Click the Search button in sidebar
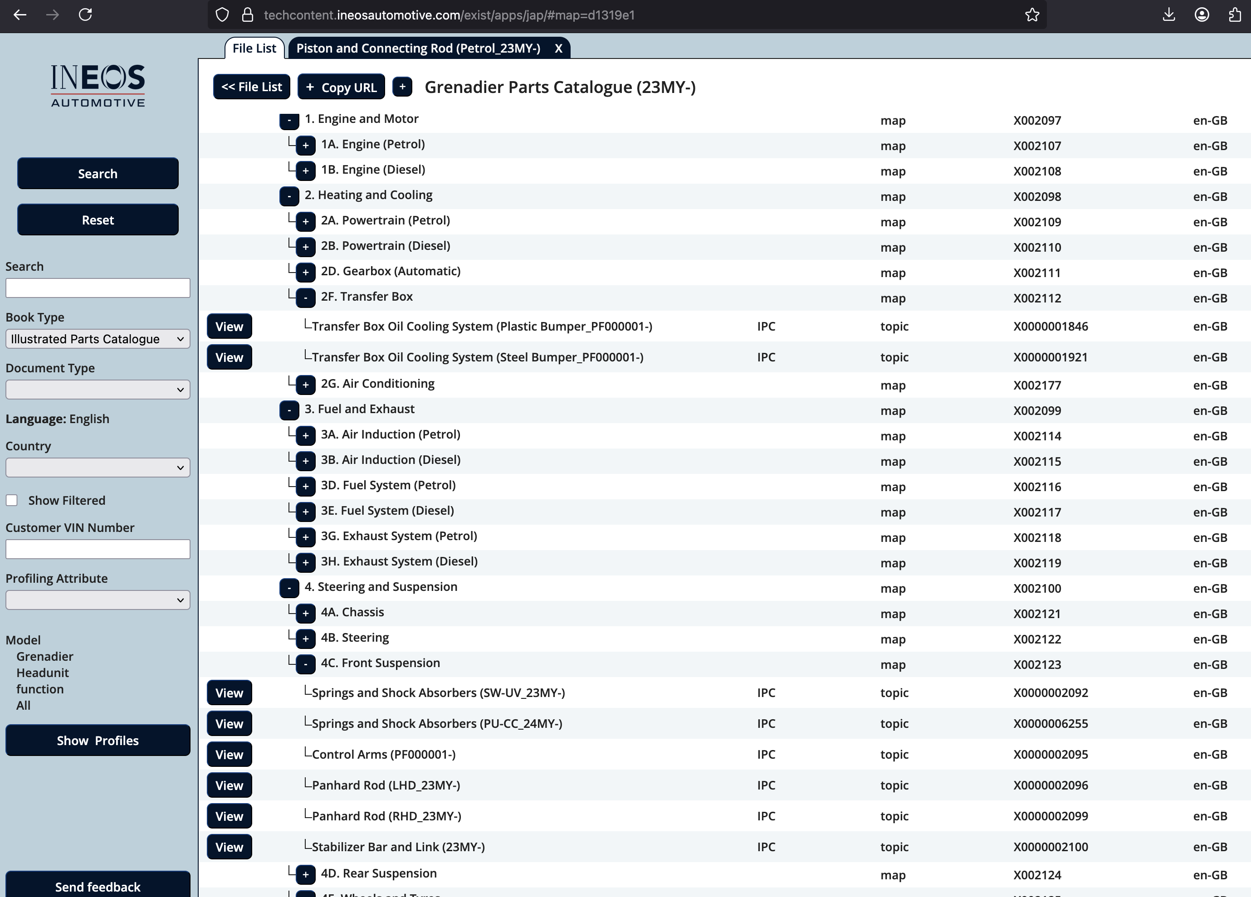Image resolution: width=1251 pixels, height=897 pixels. [98, 174]
